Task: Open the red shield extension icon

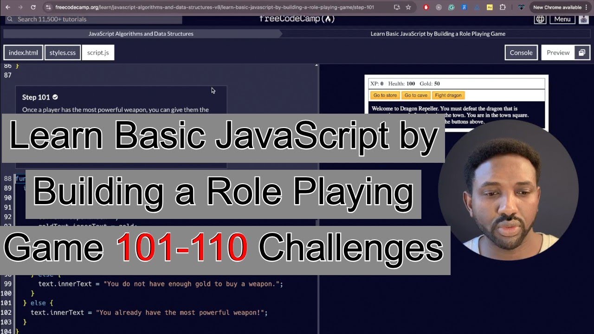Action: tap(426, 7)
